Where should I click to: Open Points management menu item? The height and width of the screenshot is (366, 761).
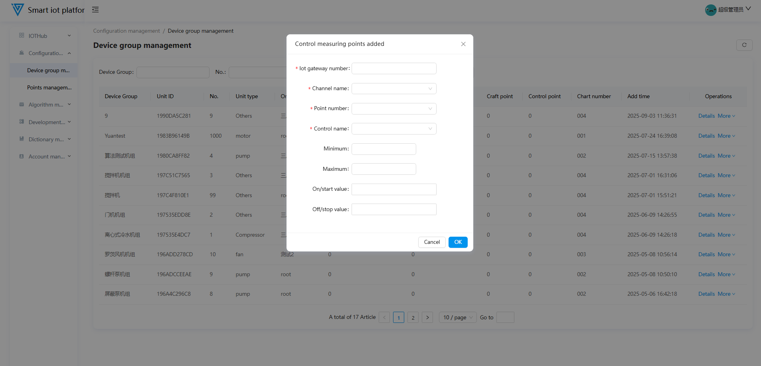pos(49,87)
